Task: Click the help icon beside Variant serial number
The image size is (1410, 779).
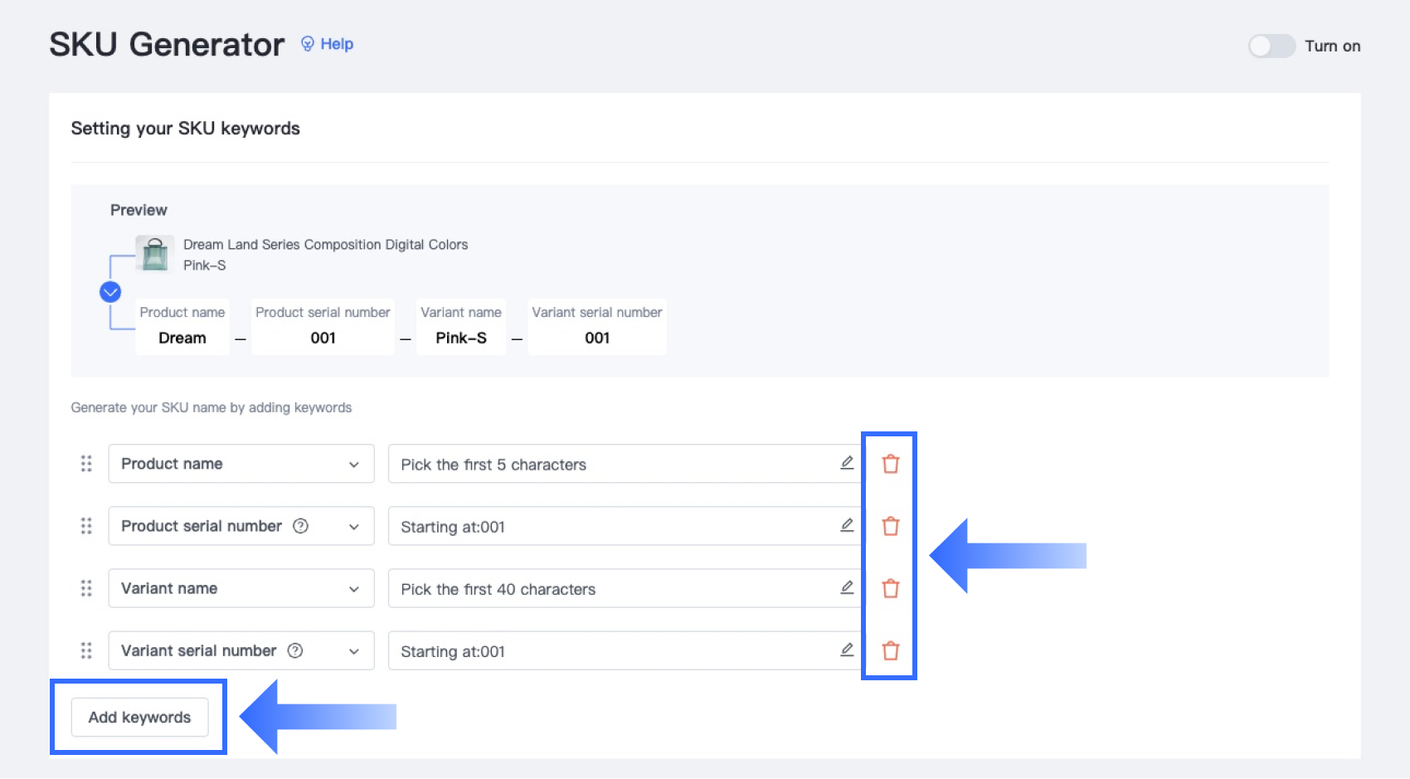Action: click(295, 650)
